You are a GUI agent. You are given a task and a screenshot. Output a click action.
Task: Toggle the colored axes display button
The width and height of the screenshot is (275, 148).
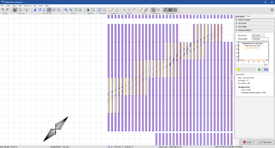[x=175, y=10]
